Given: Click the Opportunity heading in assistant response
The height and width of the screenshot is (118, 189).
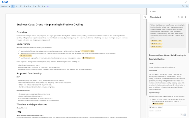Looking at the screenshot, I should (x=154, y=93).
